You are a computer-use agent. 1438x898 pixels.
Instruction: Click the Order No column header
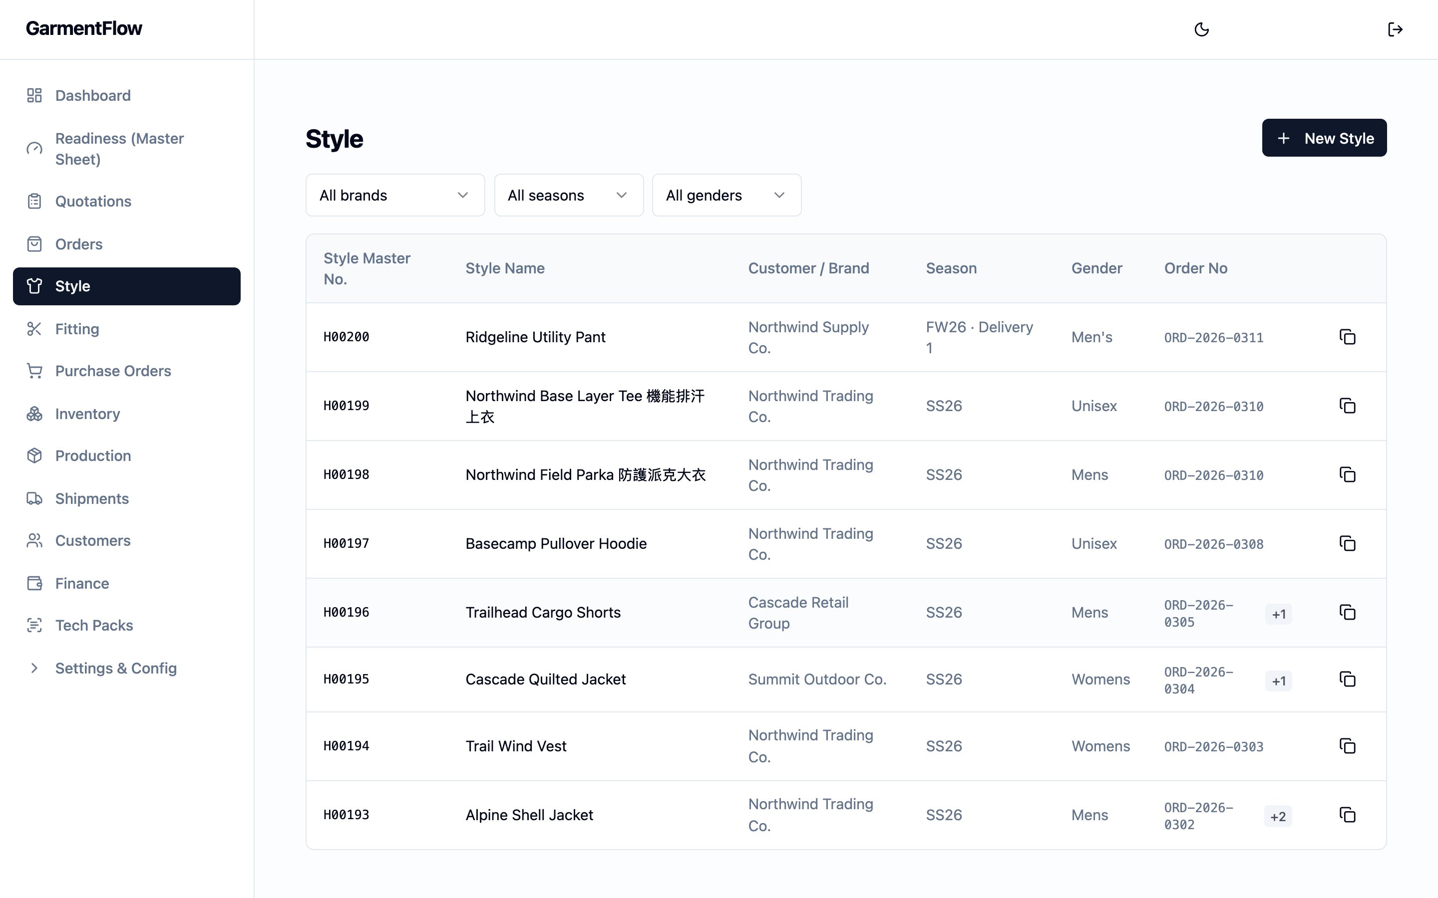[x=1195, y=268]
